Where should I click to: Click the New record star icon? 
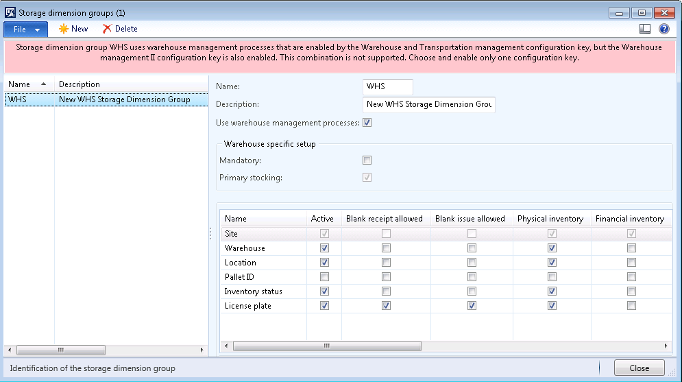(64, 29)
